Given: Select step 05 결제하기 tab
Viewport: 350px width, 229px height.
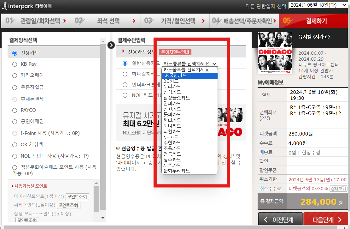Looking at the screenshot, I should (x=313, y=21).
